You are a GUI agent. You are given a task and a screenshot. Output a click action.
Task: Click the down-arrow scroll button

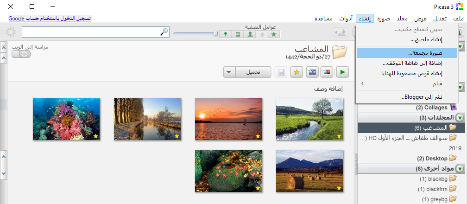[x=4, y=173]
